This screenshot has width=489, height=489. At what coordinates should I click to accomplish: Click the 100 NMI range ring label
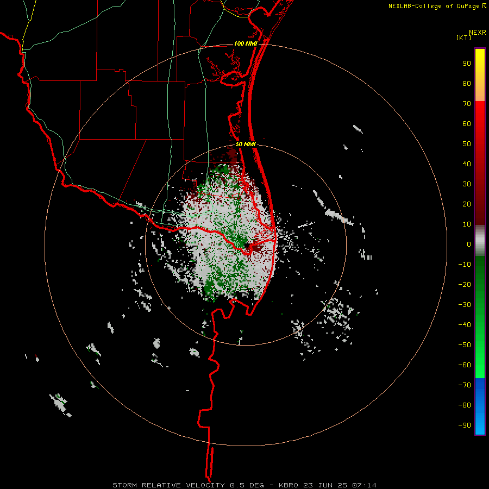pyautogui.click(x=246, y=43)
